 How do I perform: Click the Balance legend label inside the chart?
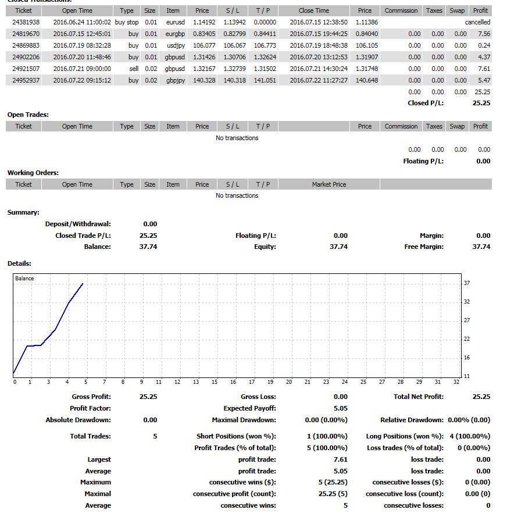24,279
